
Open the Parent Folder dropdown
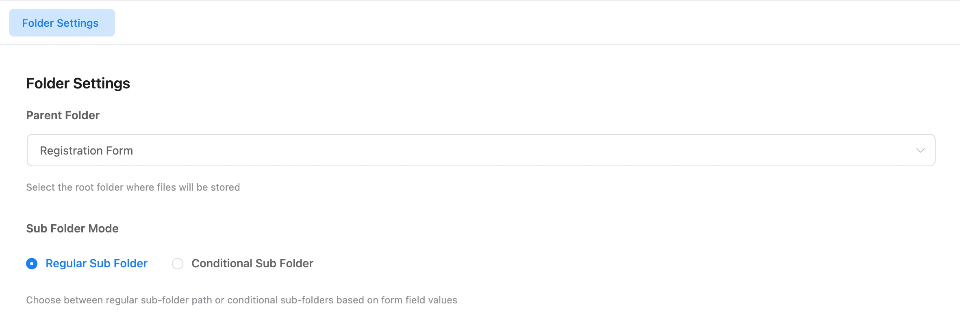point(480,150)
